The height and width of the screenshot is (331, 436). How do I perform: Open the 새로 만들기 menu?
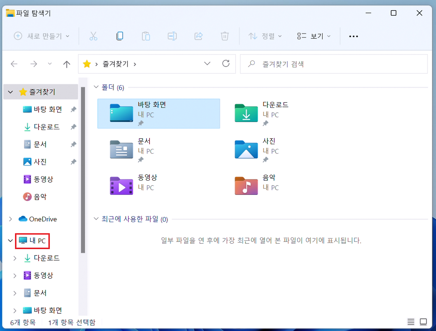[42, 36]
